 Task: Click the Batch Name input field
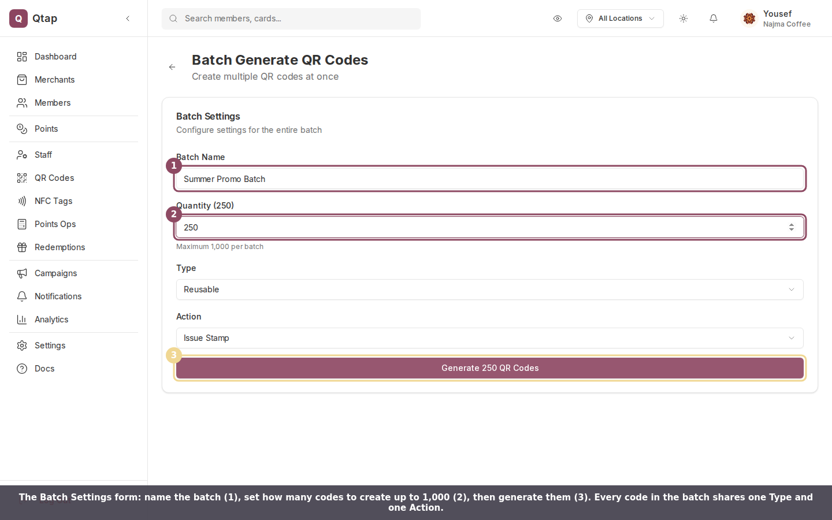tap(490, 179)
